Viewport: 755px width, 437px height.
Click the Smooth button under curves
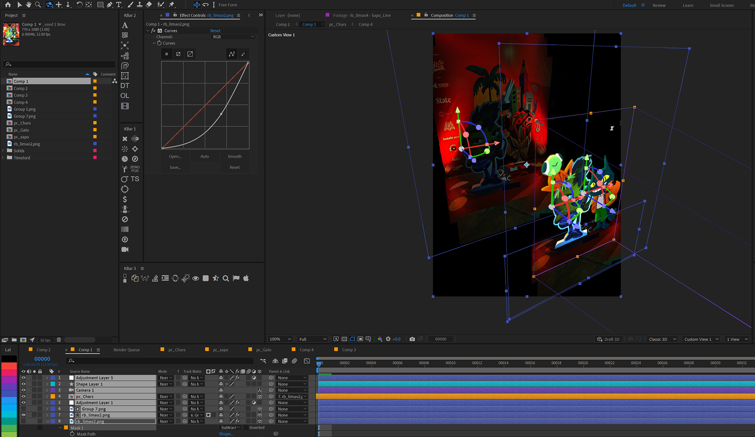pyautogui.click(x=235, y=156)
